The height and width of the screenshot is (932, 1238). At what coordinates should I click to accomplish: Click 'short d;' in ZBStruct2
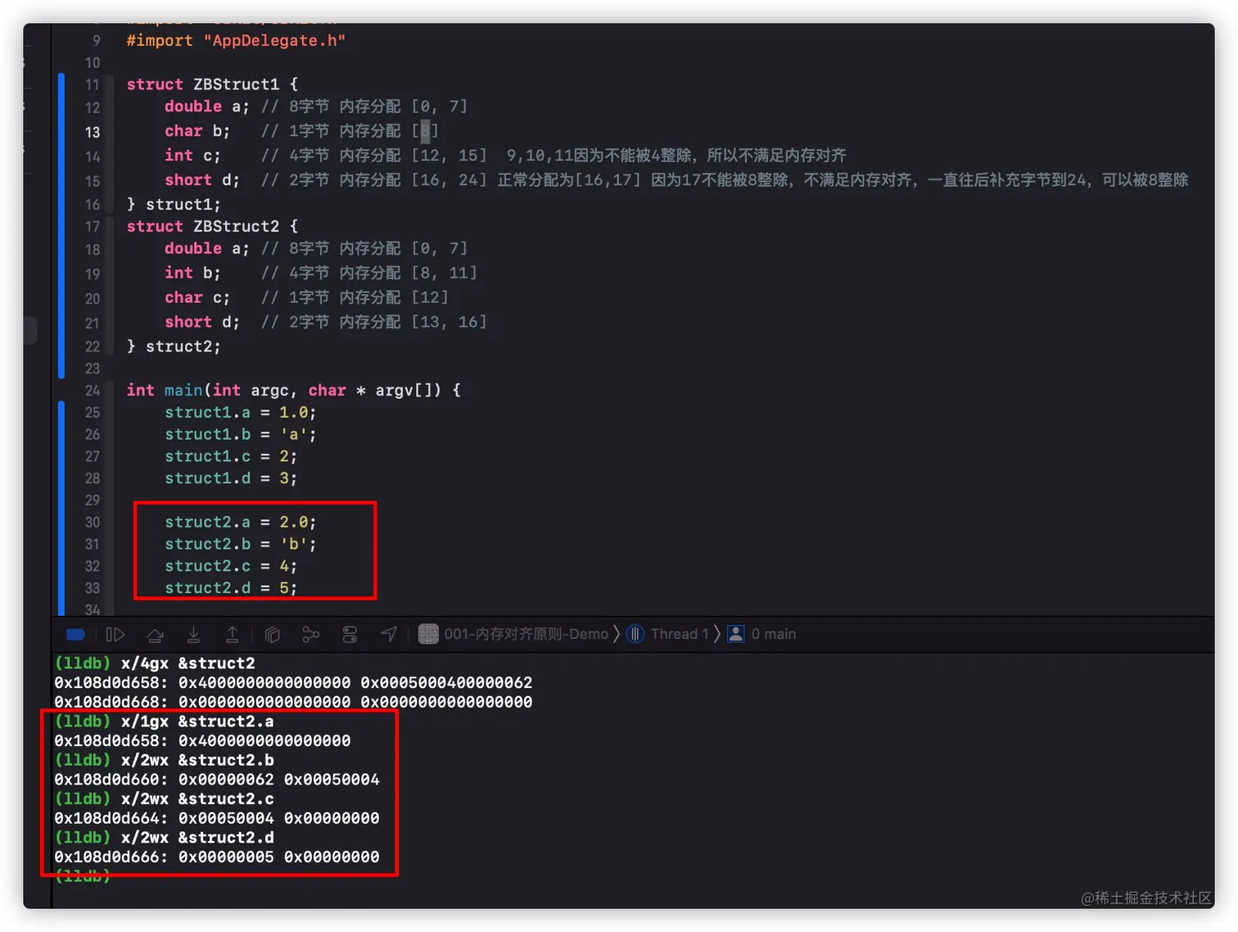click(x=202, y=322)
